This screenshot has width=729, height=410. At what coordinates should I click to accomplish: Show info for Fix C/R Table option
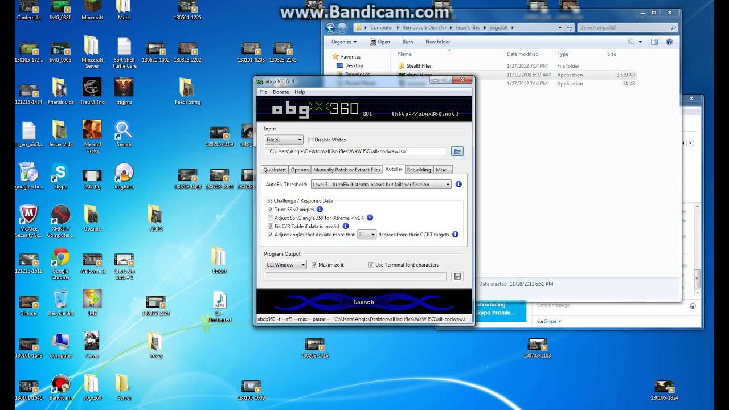345,226
